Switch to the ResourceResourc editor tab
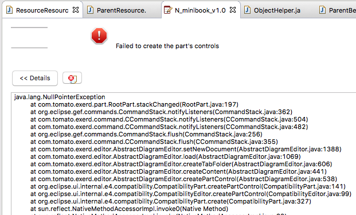This screenshot has height=215, width=356. coord(42,10)
